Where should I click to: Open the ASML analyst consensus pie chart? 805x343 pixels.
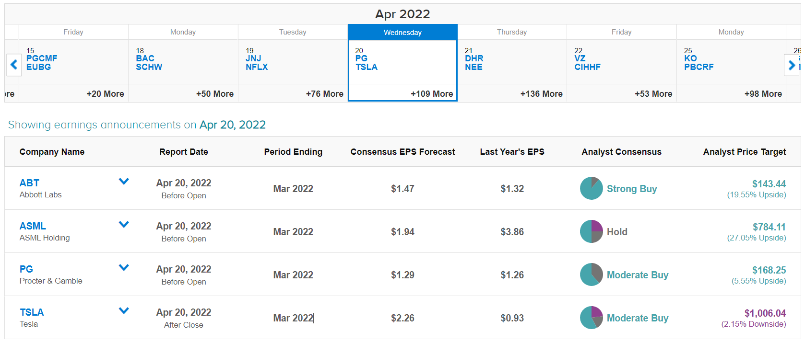pyautogui.click(x=591, y=231)
